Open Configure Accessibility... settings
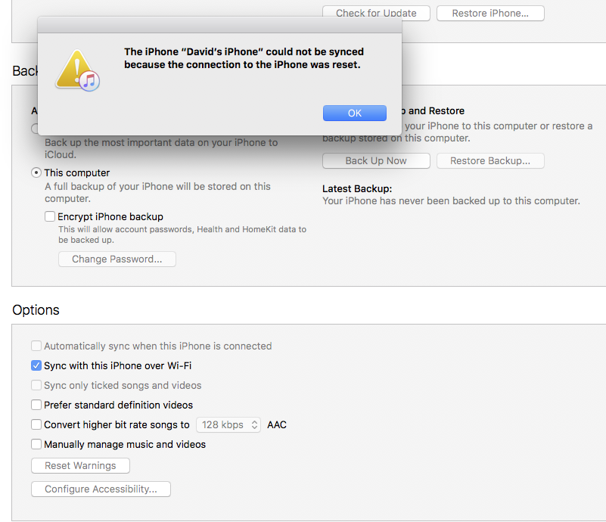 101,489
